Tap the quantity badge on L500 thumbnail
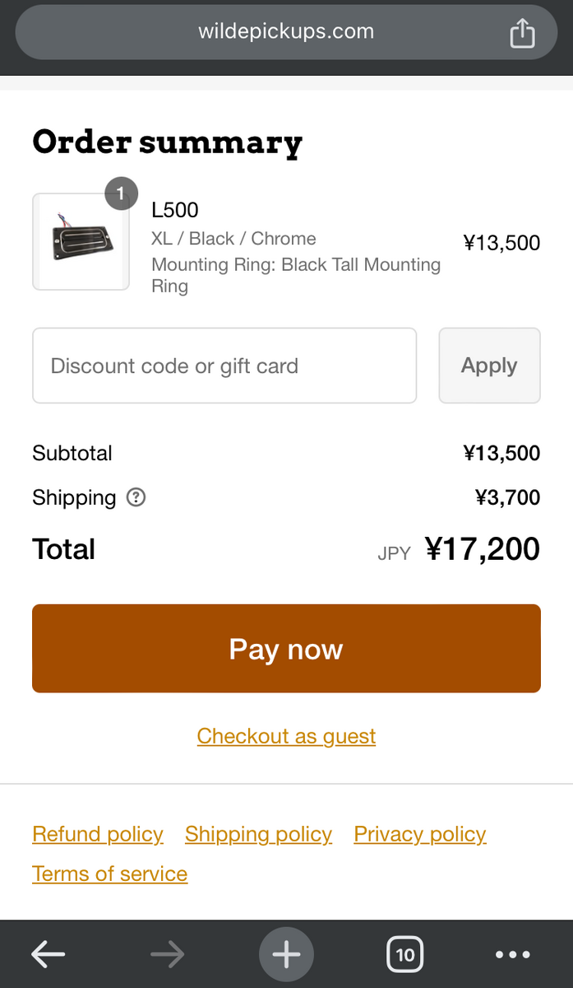This screenshot has height=988, width=573. (x=121, y=193)
